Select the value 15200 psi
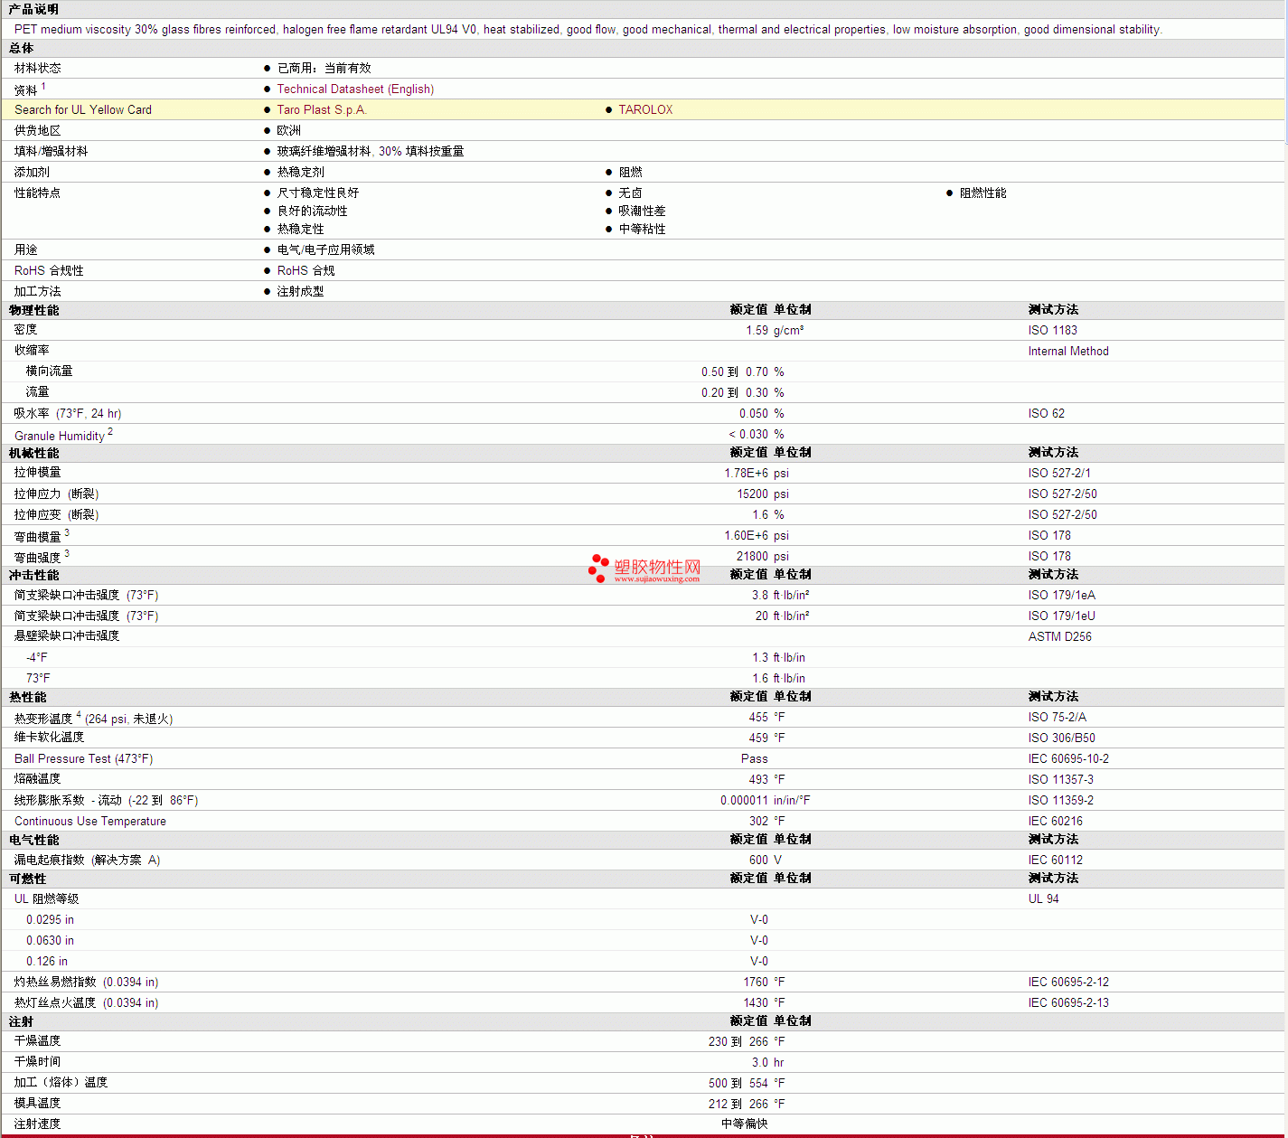The image size is (1288, 1138). (x=762, y=494)
